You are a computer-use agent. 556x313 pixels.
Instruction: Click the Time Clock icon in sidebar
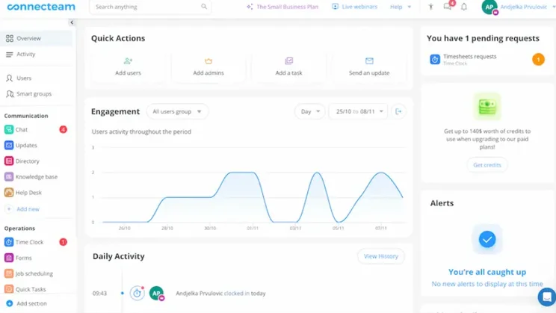click(x=9, y=242)
